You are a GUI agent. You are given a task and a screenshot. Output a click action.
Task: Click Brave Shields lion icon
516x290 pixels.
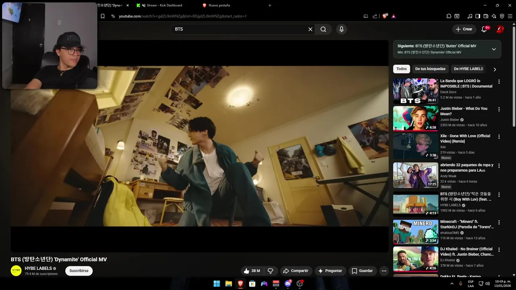tap(385, 16)
